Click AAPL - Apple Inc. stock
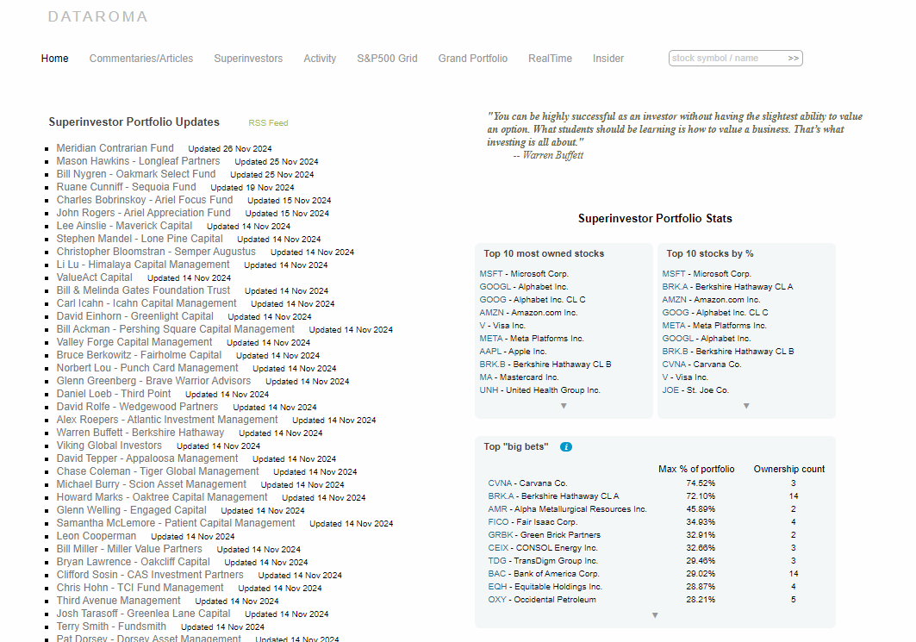The image size is (916, 642). (x=513, y=352)
